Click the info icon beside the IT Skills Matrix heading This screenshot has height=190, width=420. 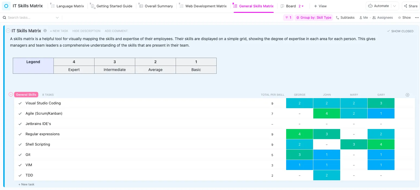pos(45,31)
